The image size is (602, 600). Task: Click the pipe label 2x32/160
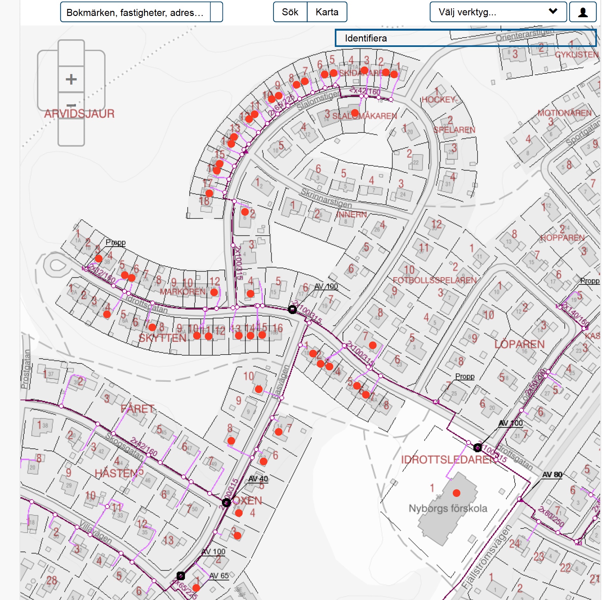pos(102,273)
